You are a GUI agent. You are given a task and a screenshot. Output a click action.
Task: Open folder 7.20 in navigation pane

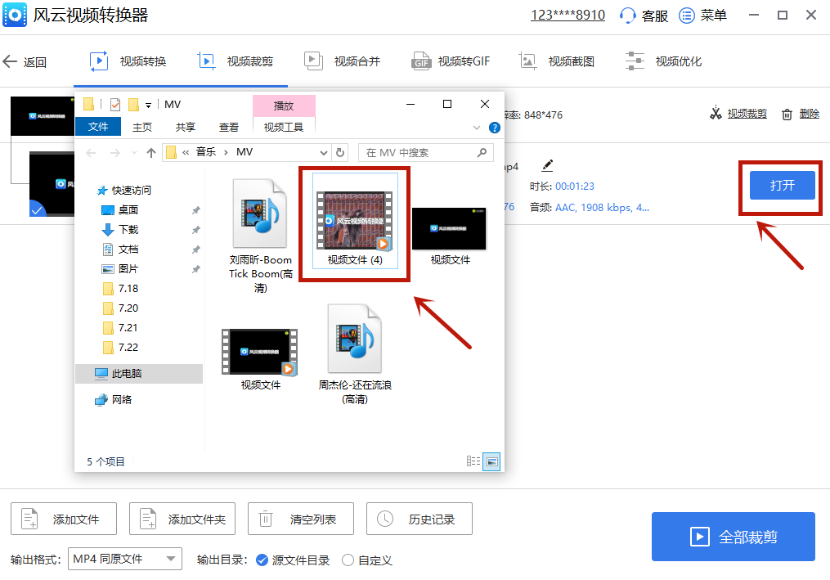click(120, 308)
